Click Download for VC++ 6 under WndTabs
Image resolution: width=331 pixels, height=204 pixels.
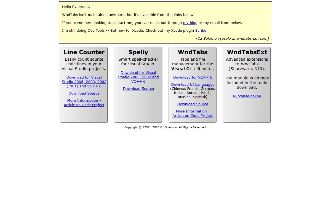[x=193, y=77]
